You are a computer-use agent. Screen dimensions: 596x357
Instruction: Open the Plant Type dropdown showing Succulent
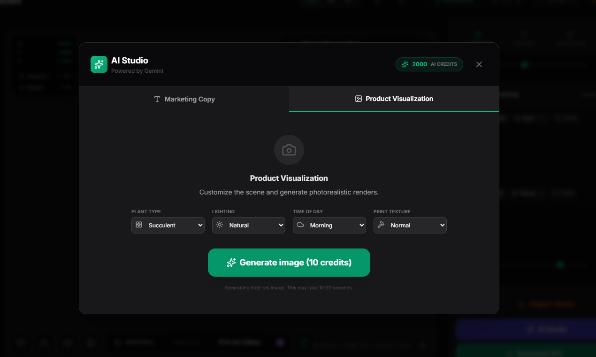pos(168,225)
